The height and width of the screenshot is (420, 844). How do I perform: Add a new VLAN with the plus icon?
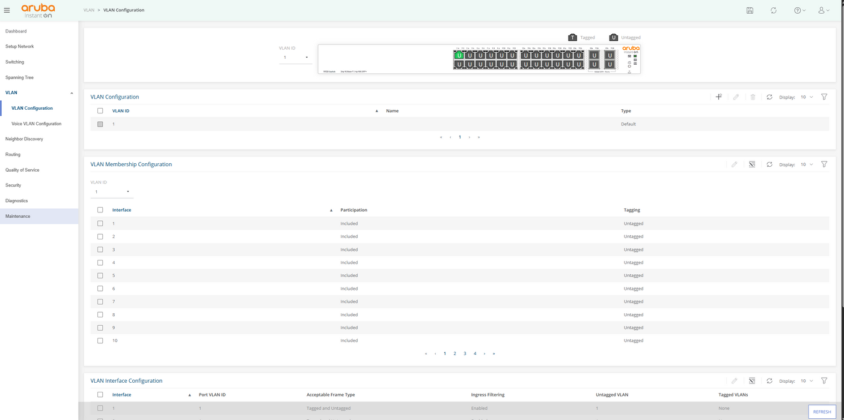click(x=718, y=97)
